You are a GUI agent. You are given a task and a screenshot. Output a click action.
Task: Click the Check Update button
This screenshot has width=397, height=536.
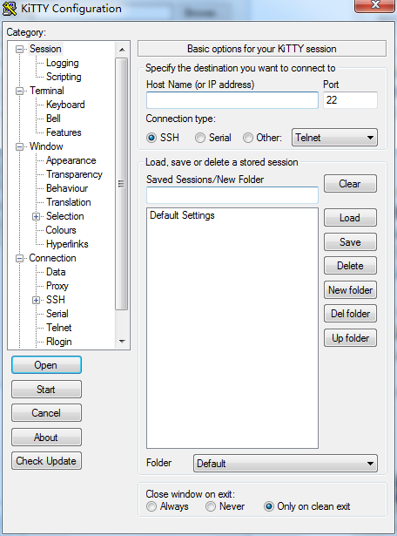point(46,461)
